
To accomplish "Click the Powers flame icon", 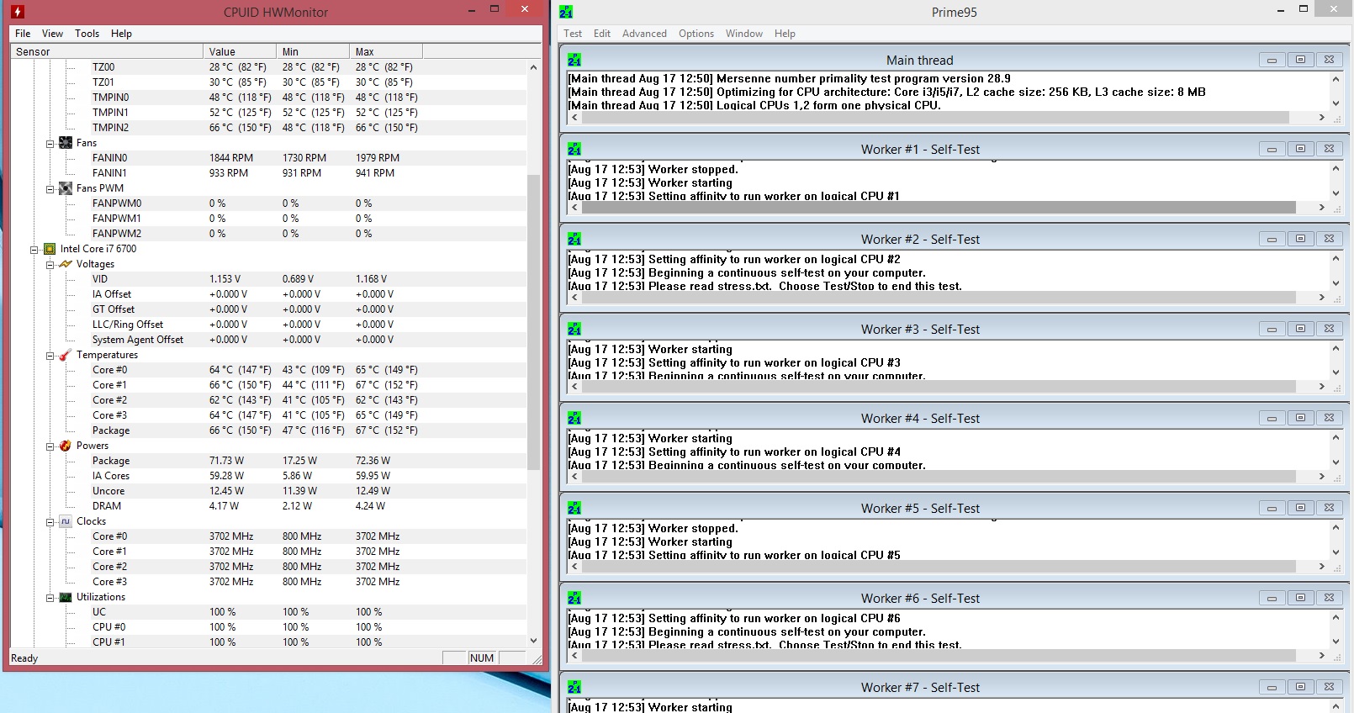I will tap(66, 446).
